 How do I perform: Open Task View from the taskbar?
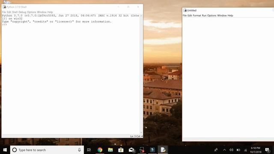tap(89, 150)
